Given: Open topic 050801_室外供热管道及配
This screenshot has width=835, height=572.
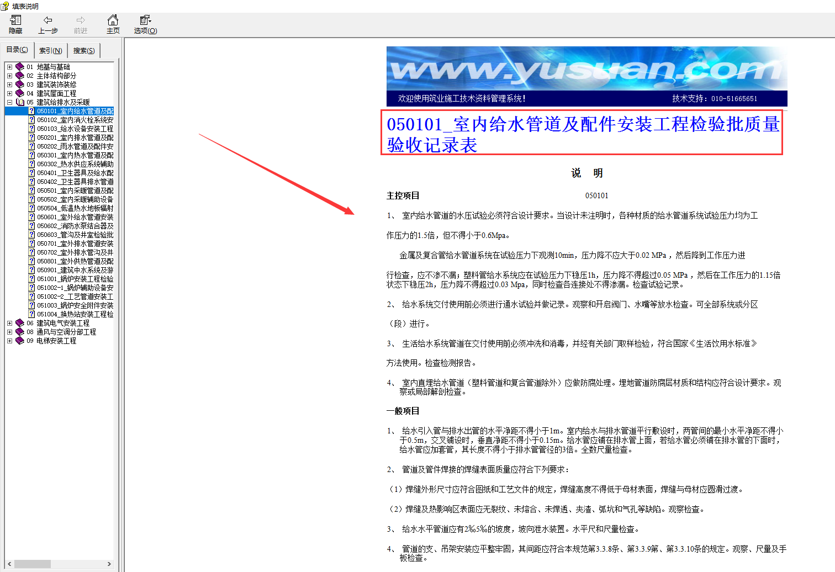Looking at the screenshot, I should (x=75, y=261).
